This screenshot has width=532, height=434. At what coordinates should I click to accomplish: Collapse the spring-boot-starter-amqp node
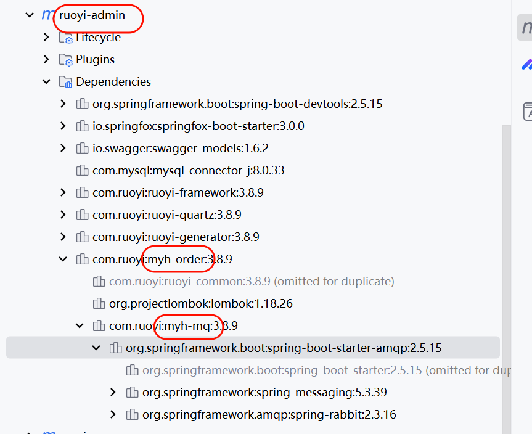pyautogui.click(x=96, y=348)
